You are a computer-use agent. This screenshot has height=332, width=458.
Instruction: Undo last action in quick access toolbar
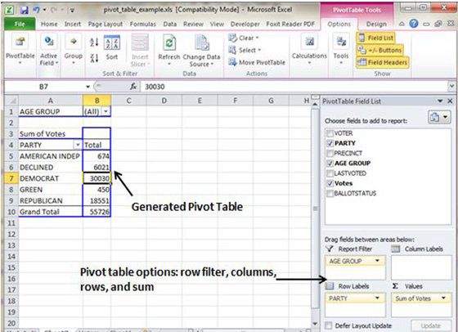37,10
